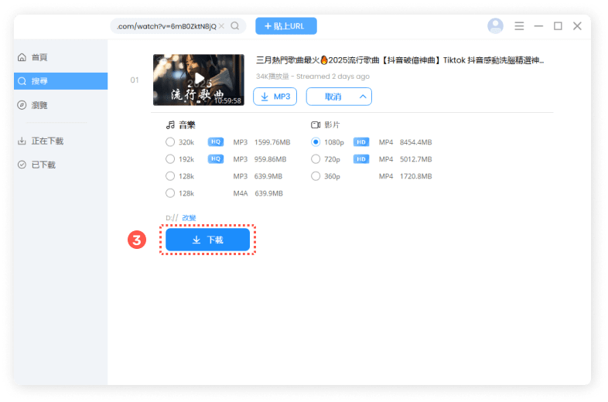Click the 1599.76MB file size text
The width and height of the screenshot is (608, 402).
pos(272,142)
